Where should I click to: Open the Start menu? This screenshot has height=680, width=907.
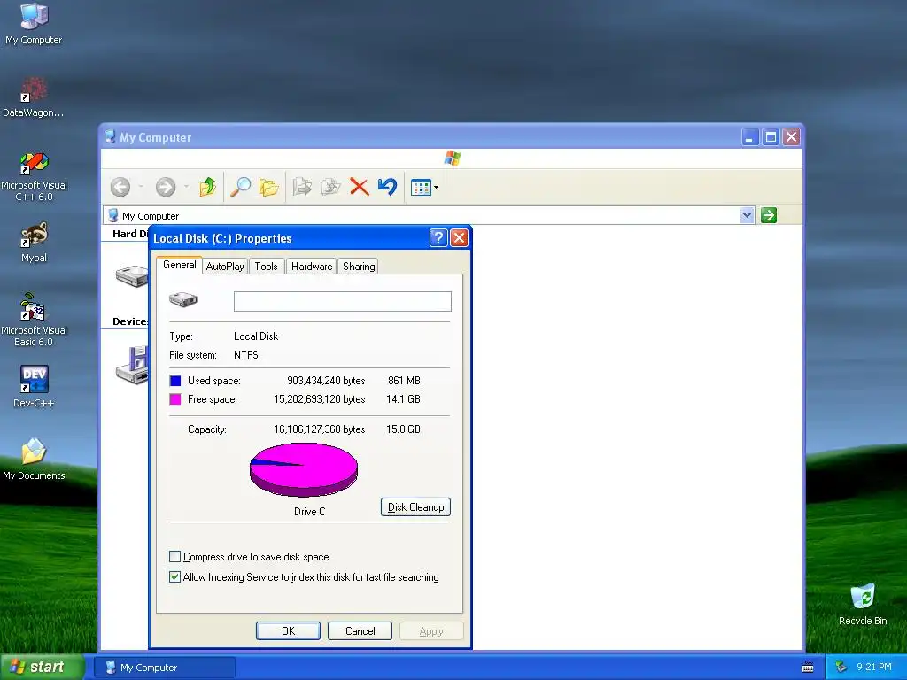tap(42, 668)
